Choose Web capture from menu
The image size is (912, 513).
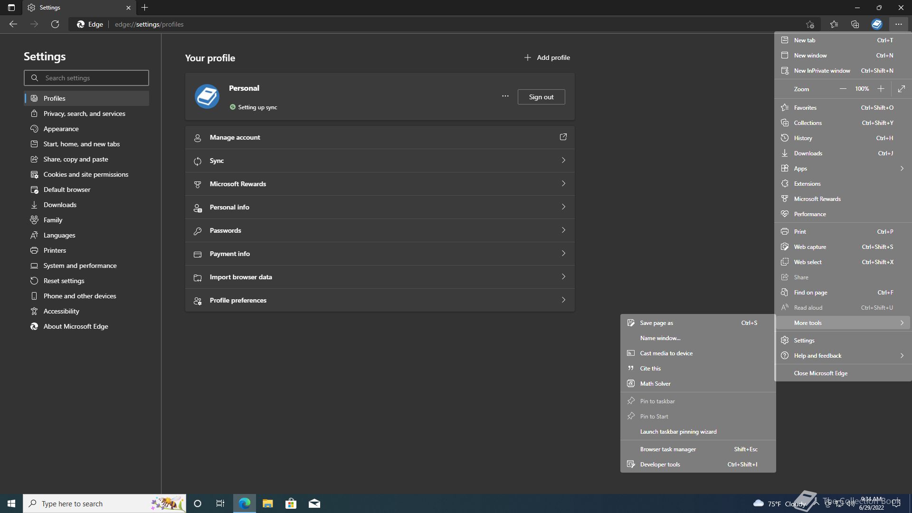click(x=810, y=247)
